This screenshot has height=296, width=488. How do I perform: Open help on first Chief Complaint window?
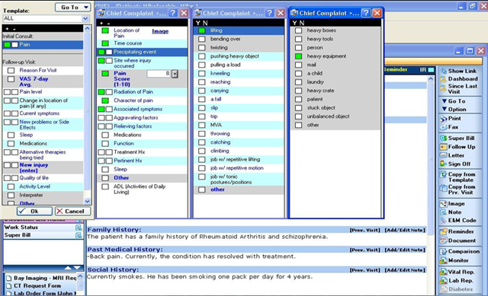(x=173, y=13)
